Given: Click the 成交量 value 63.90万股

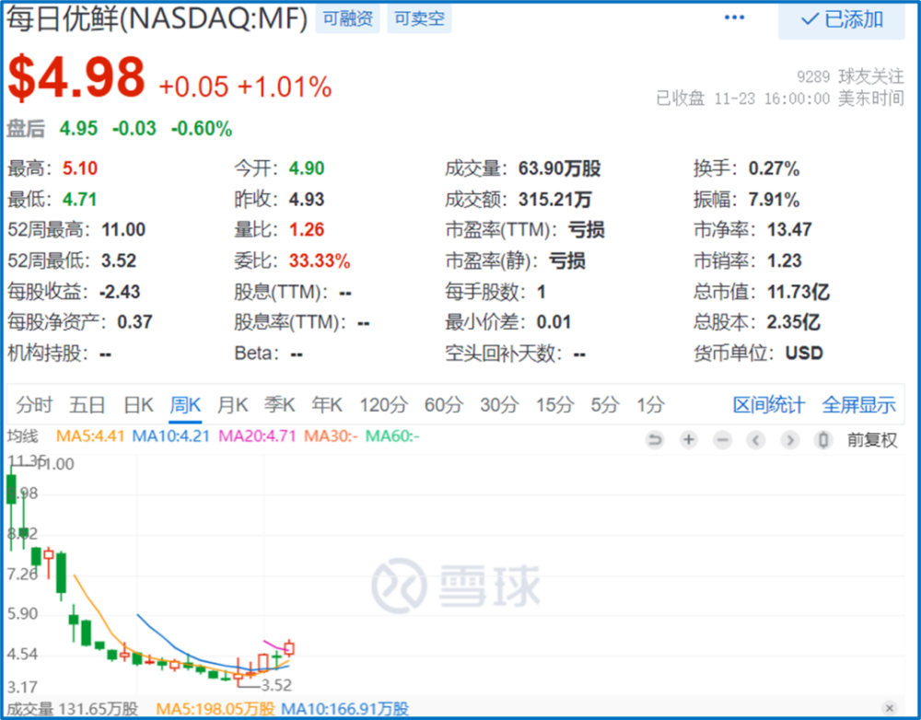Looking at the screenshot, I should pos(559,168).
